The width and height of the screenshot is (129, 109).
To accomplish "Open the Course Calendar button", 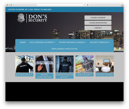I will pos(98,18).
